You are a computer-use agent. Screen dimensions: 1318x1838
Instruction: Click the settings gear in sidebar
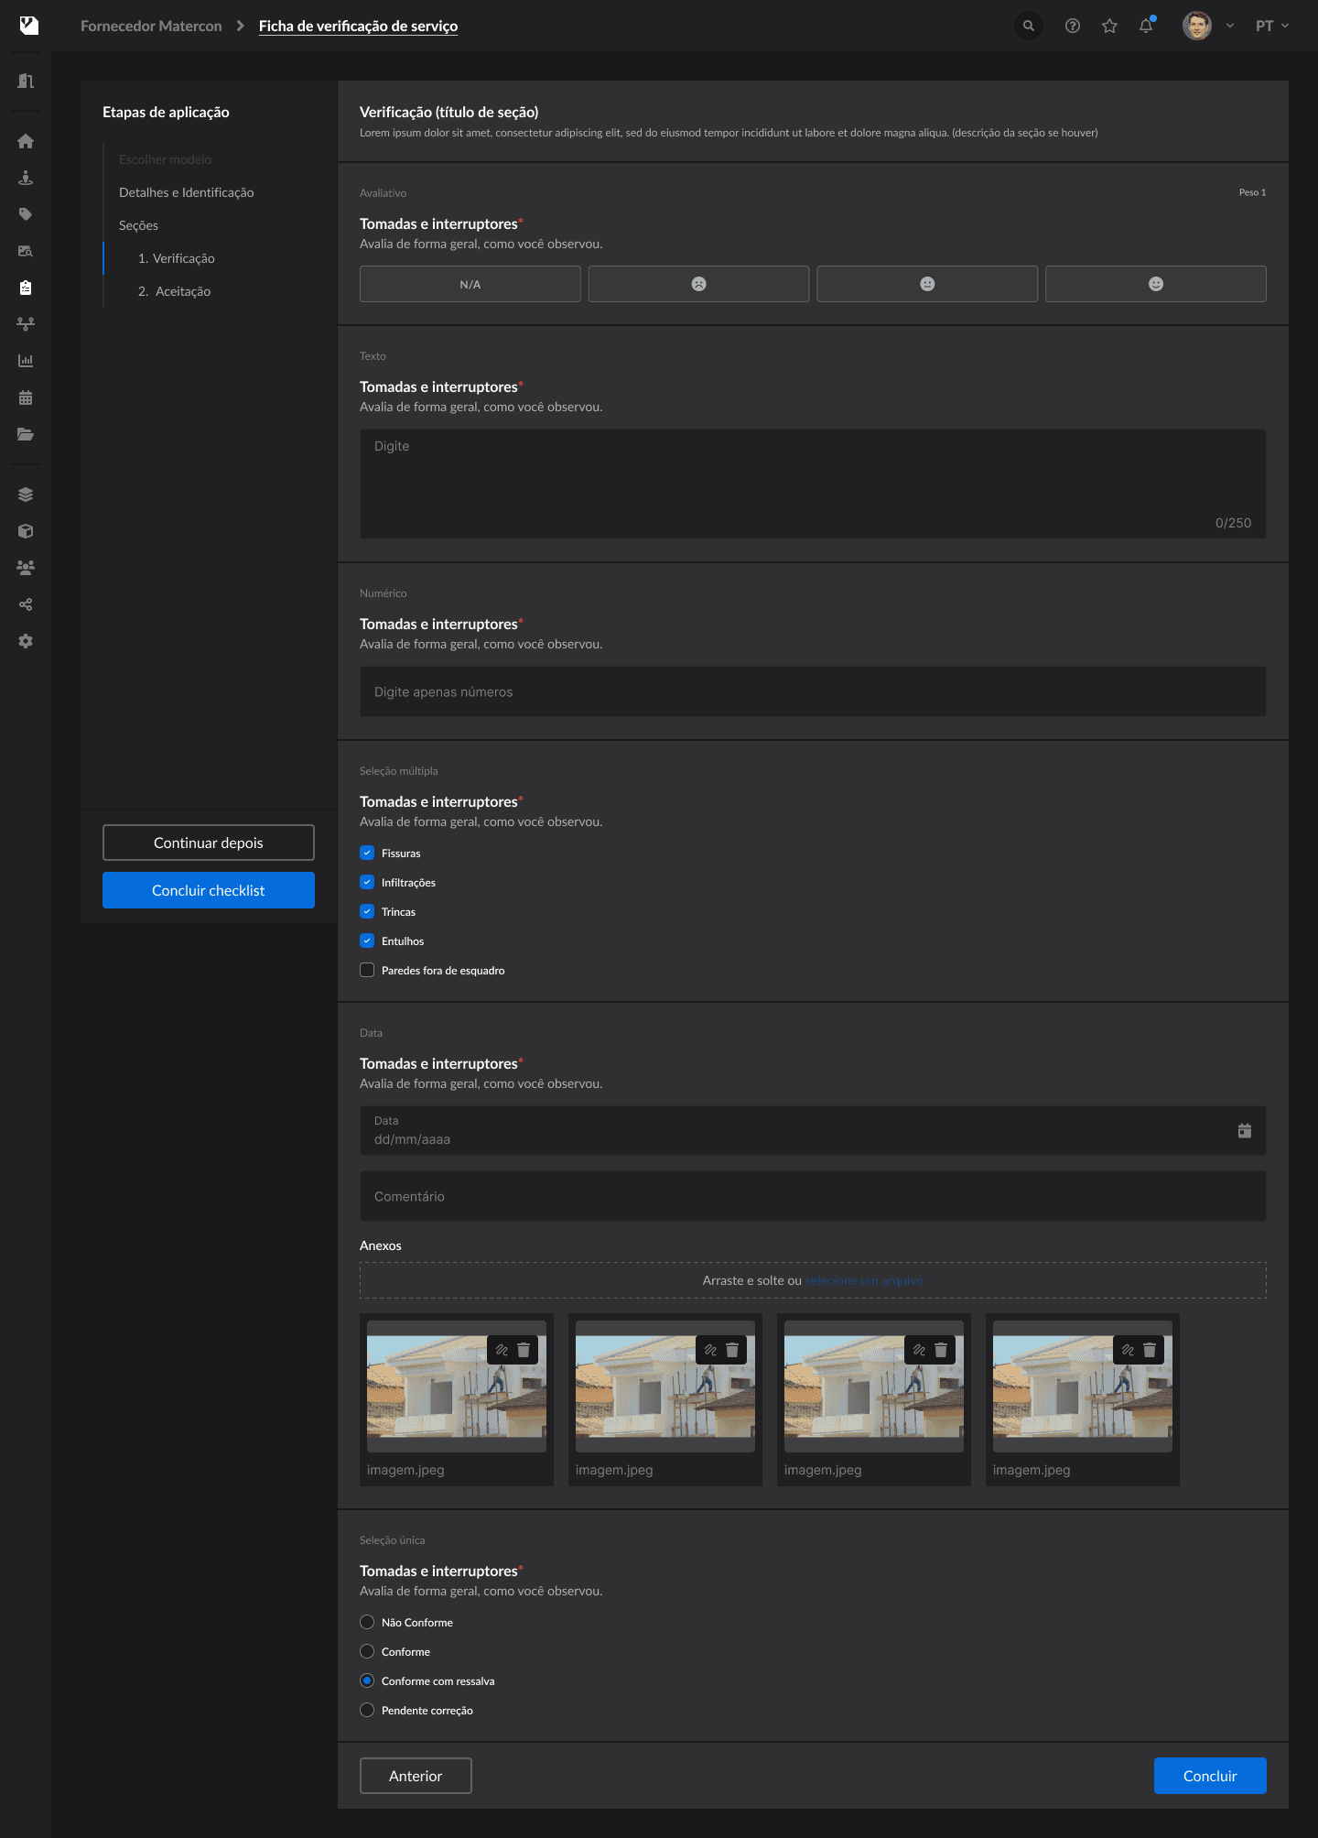(26, 641)
